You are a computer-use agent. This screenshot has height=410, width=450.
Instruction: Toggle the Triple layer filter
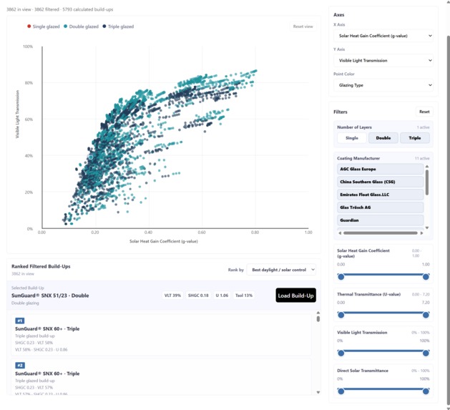tap(415, 138)
